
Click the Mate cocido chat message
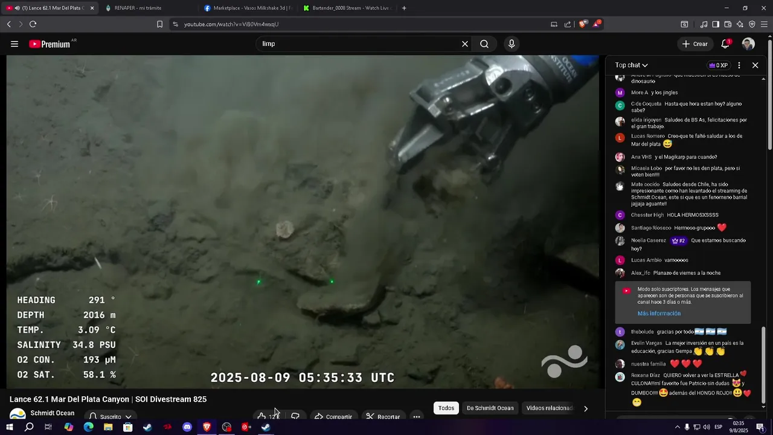(x=682, y=194)
